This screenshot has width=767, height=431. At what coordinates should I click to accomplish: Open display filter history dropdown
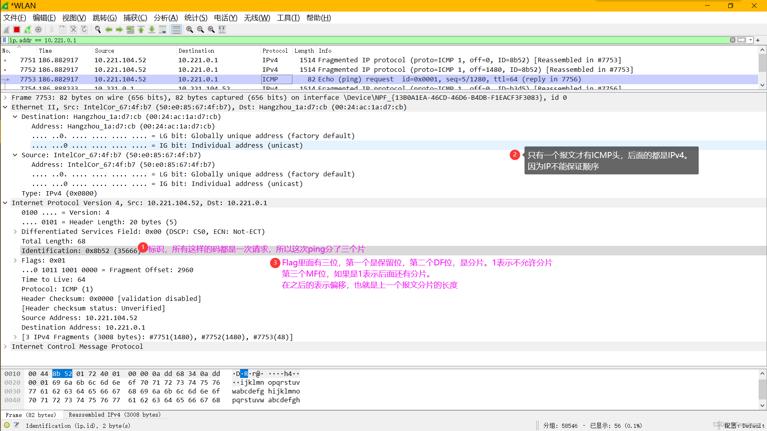(x=751, y=40)
